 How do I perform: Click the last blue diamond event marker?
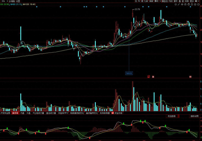coord(190,7)
